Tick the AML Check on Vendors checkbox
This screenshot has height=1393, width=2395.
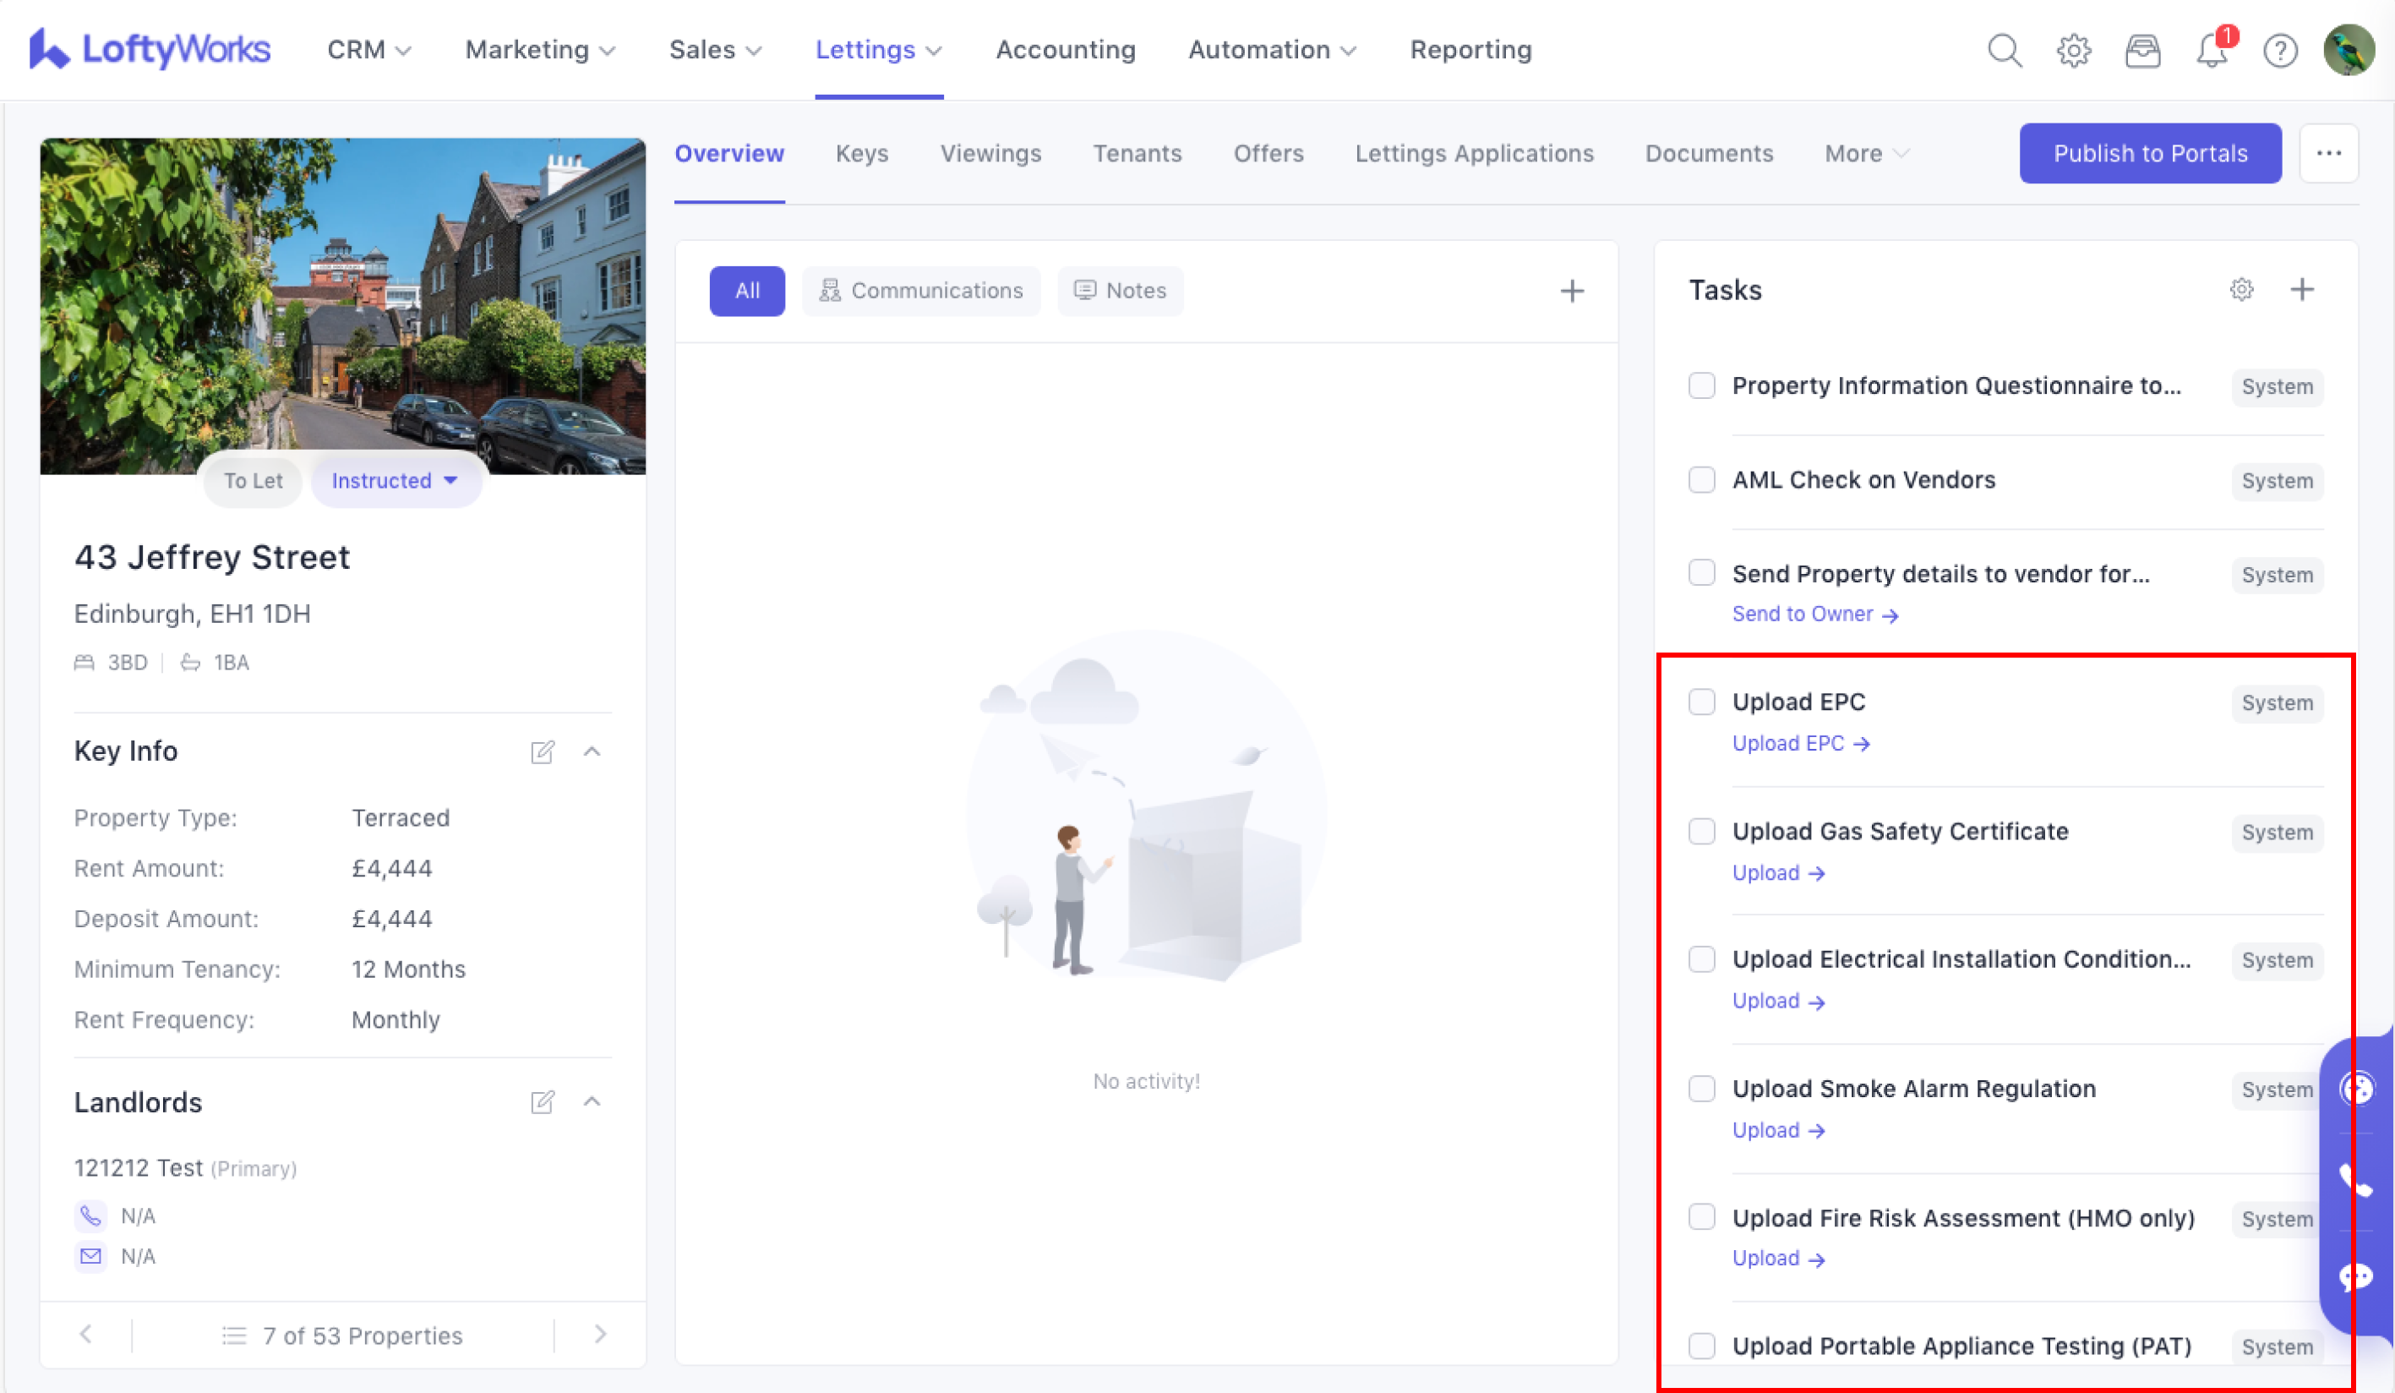(x=1701, y=480)
